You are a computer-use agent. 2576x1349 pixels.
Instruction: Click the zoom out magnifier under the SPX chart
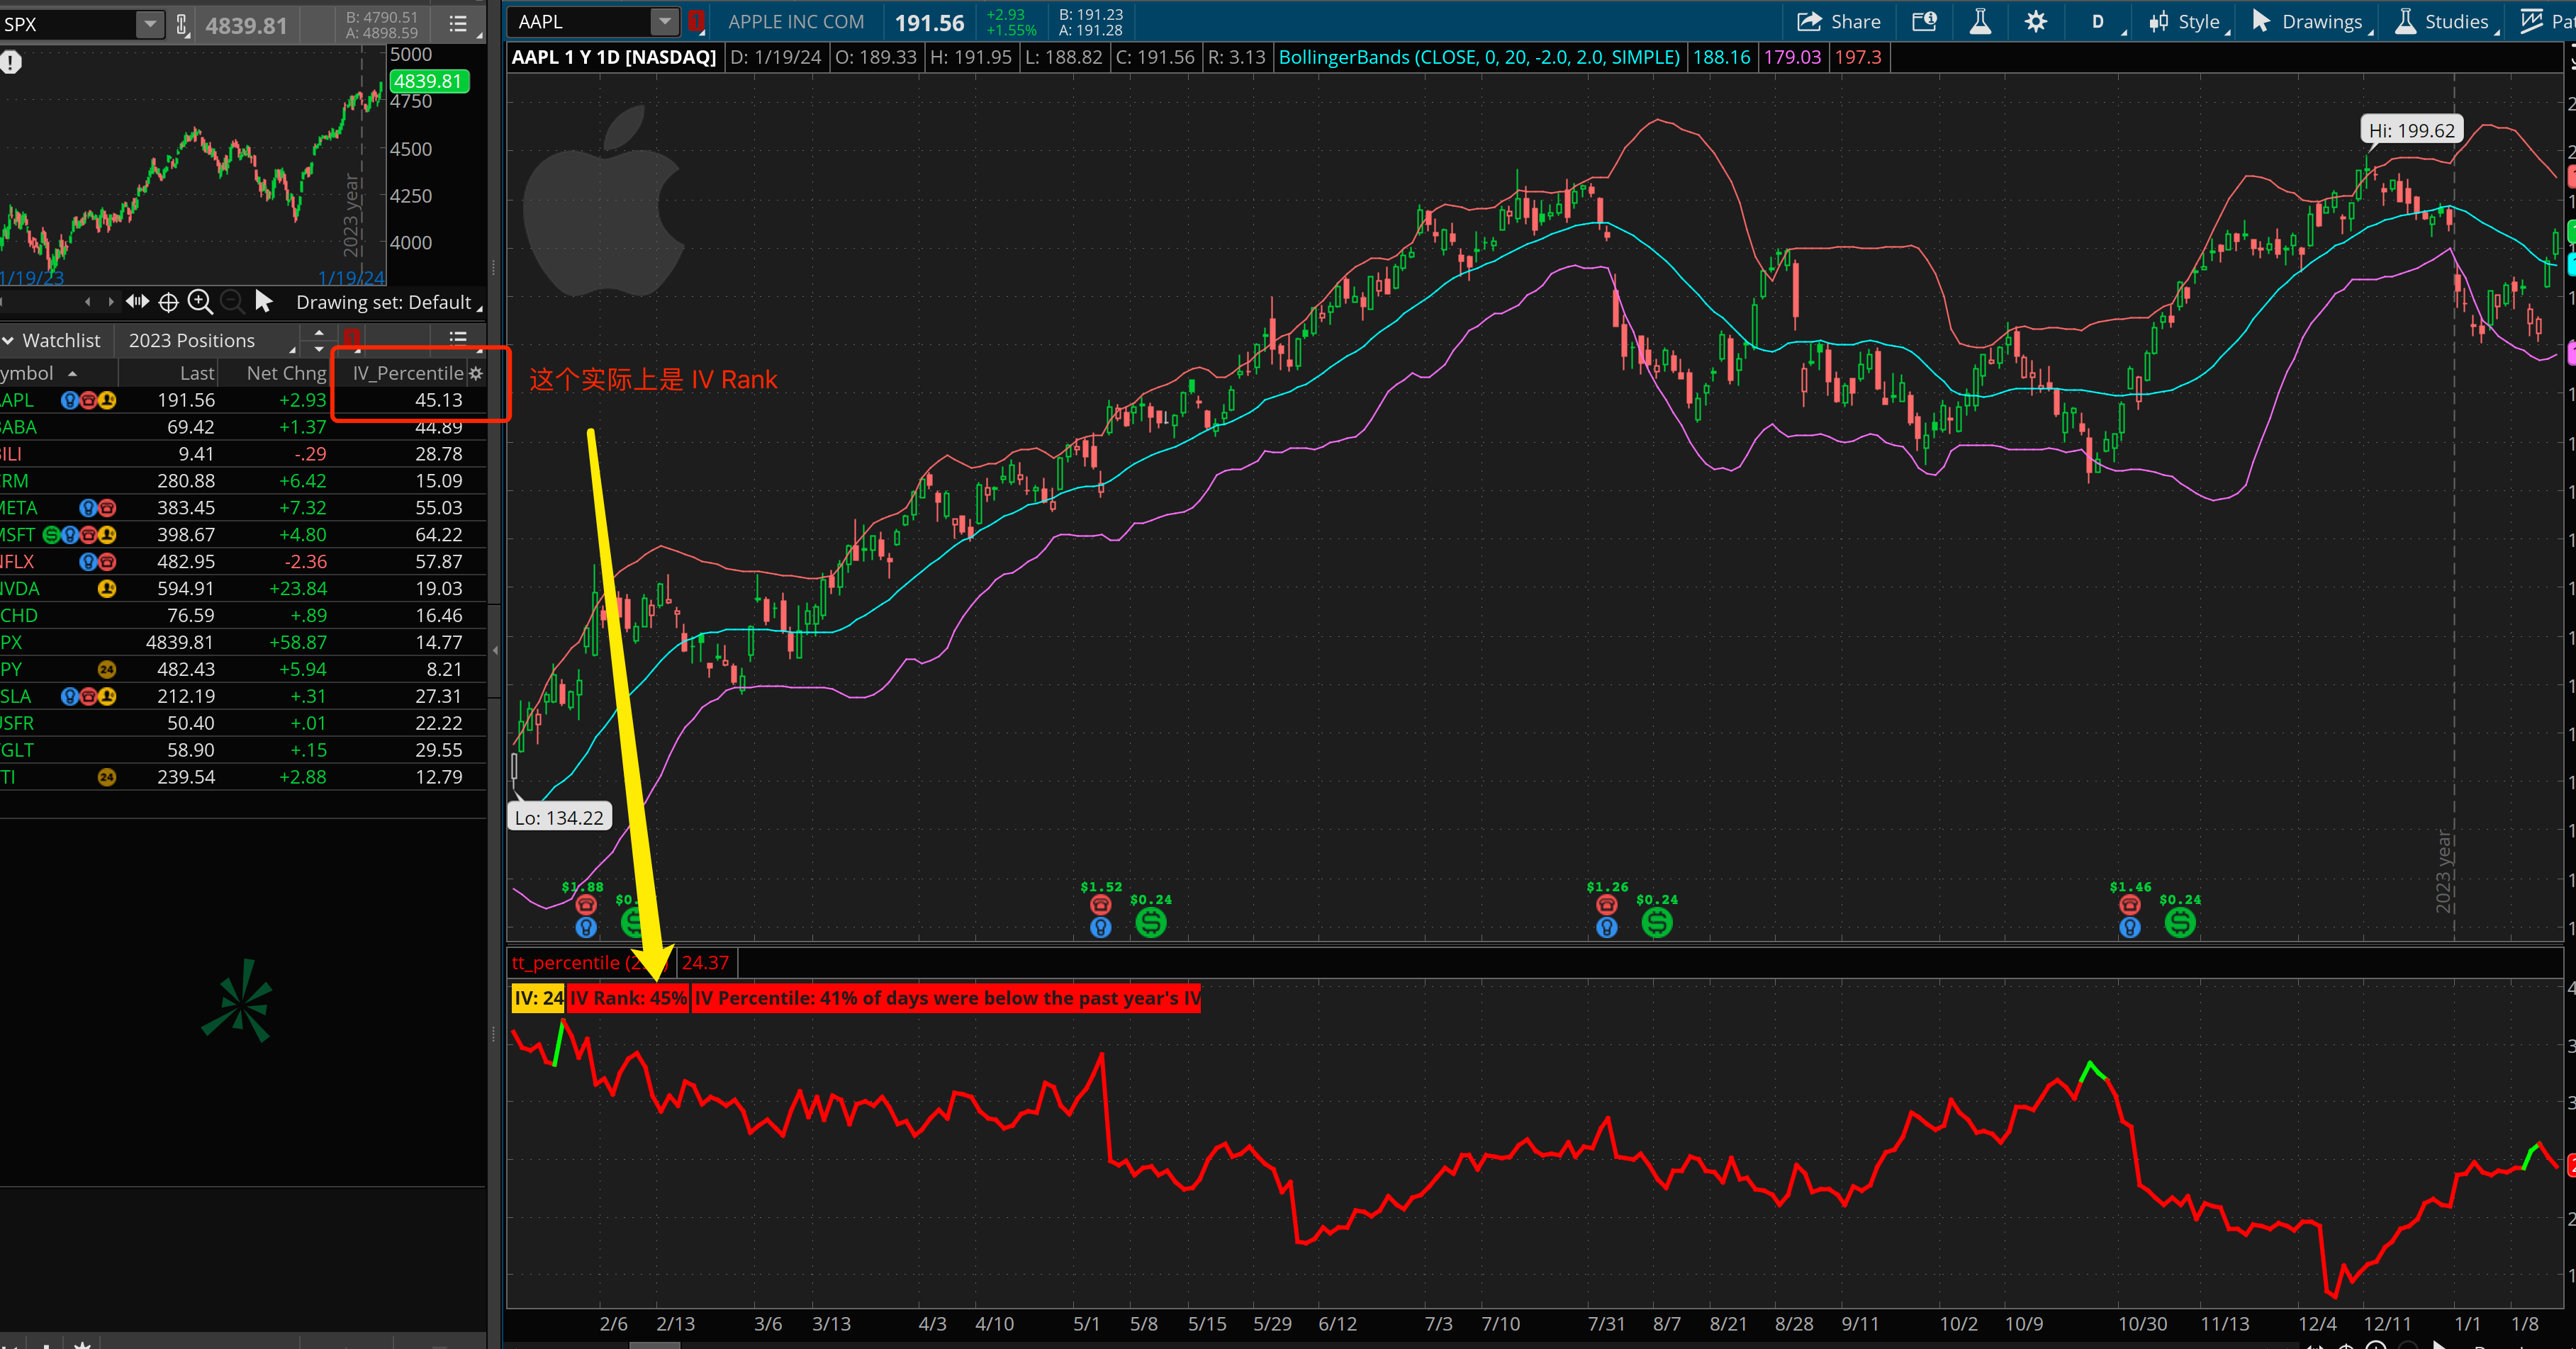232,302
